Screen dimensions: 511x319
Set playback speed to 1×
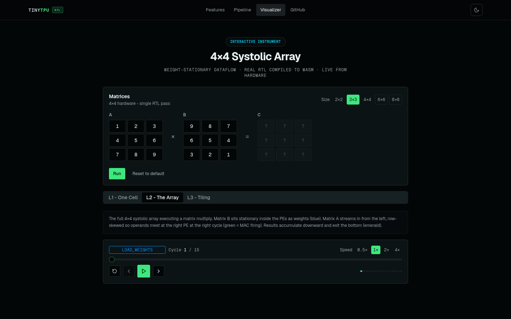(x=376, y=250)
